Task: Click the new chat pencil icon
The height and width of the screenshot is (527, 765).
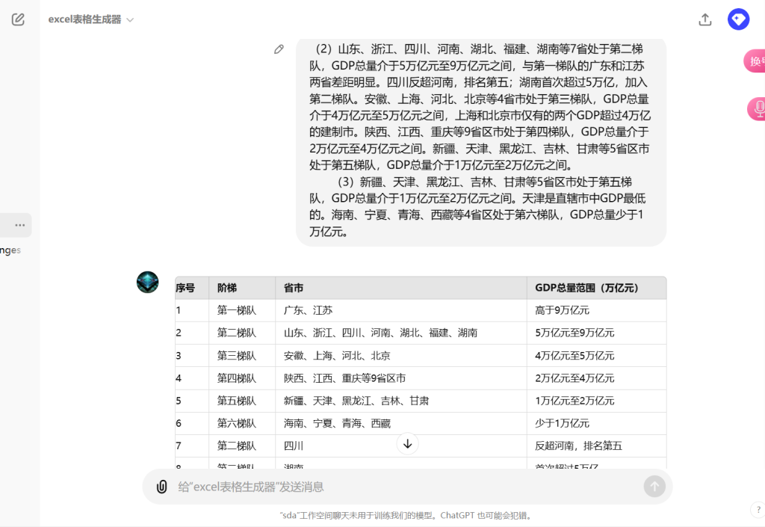Action: [18, 19]
